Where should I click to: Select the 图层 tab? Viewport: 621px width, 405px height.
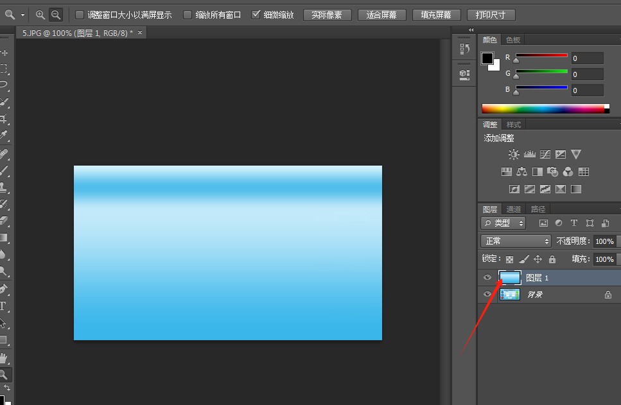click(490, 209)
